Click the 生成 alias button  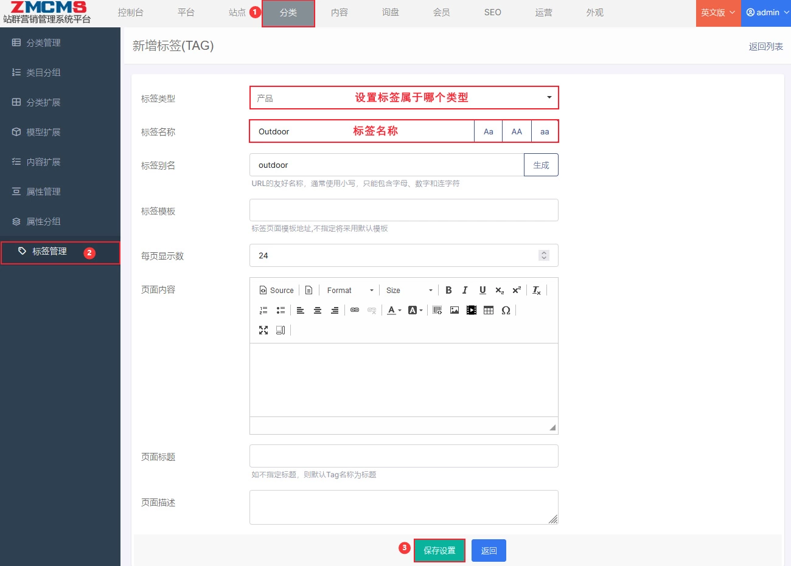541,165
